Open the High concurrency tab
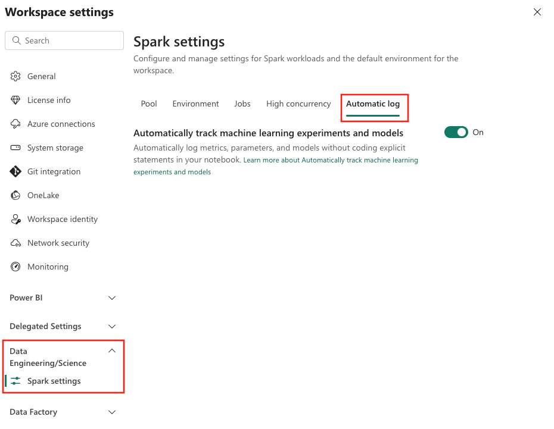 click(298, 104)
